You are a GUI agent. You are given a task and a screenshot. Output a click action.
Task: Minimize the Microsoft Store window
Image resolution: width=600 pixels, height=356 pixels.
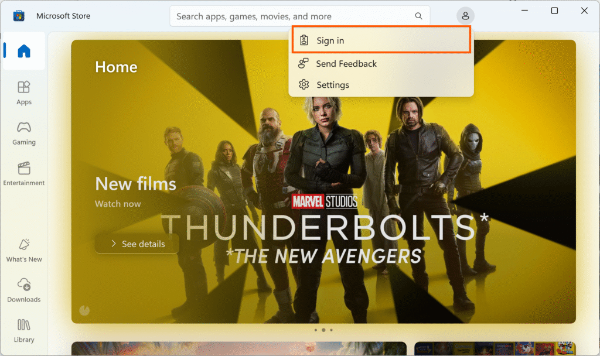click(524, 11)
